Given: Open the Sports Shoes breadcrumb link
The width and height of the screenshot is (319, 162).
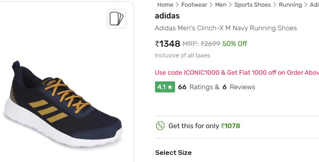Looking at the screenshot, I should (x=253, y=5).
